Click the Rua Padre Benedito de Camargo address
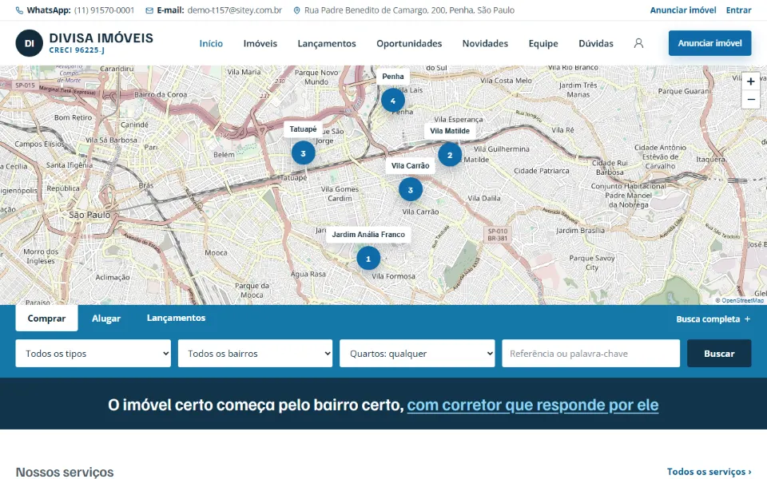Image resolution: width=767 pixels, height=479 pixels. 409,10
